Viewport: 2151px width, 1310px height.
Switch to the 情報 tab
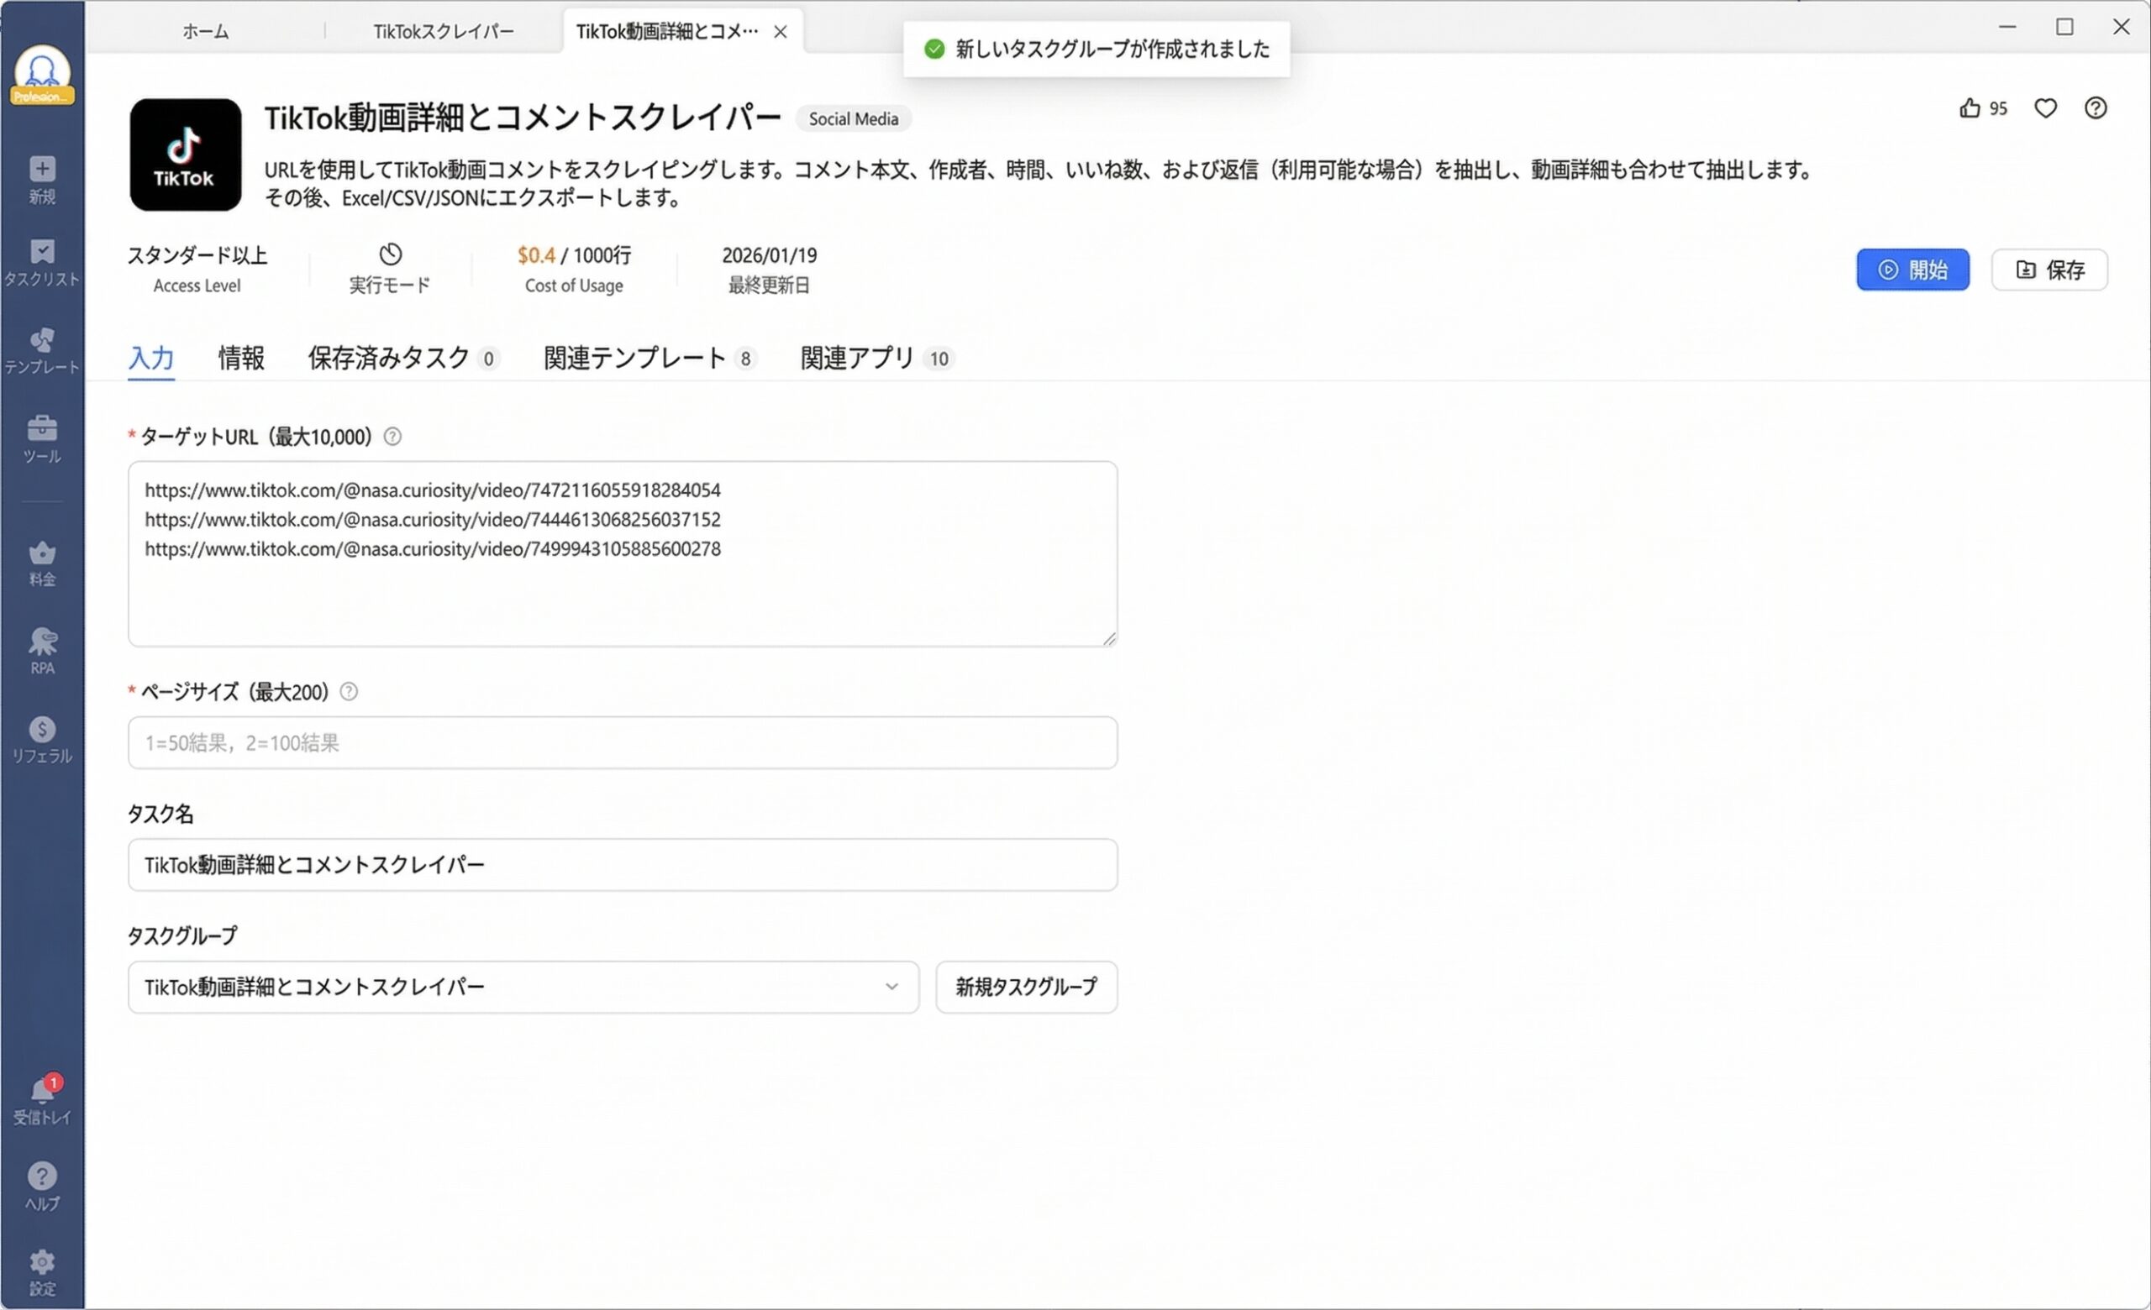click(x=242, y=358)
